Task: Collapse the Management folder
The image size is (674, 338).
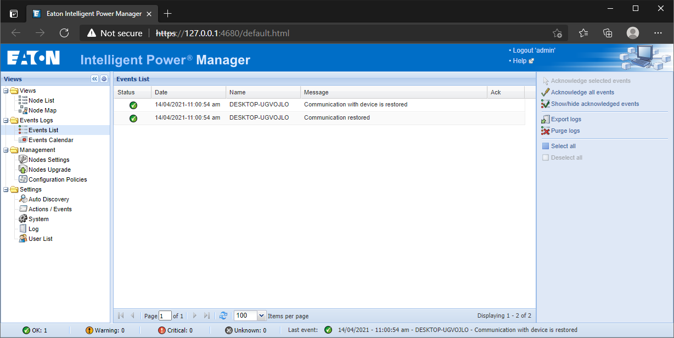Action: [x=5, y=150]
